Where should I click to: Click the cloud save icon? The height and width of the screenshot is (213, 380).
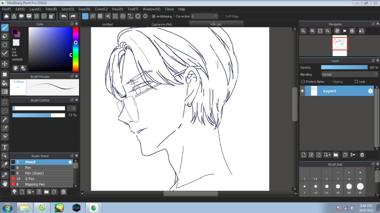pyautogui.click(x=6, y=16)
